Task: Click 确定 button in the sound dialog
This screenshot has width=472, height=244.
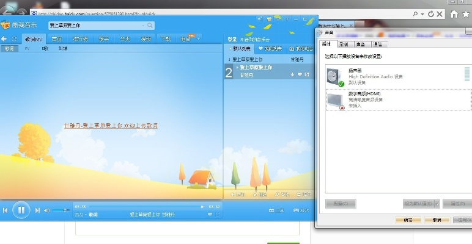Action: click(x=407, y=219)
